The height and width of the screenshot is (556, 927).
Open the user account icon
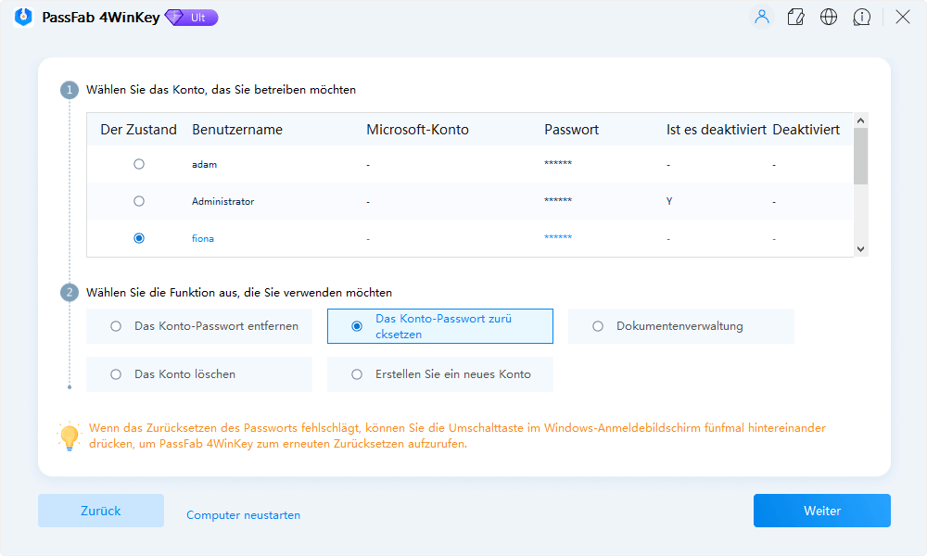(x=761, y=17)
